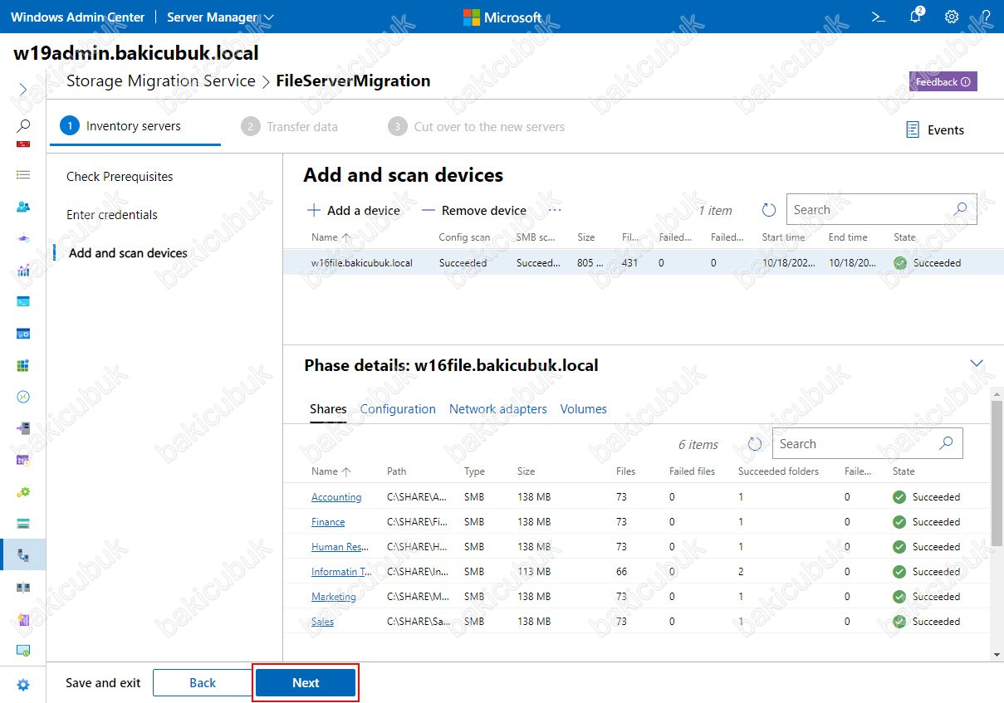Open the blue Settings gear at sidebar bottom
This screenshot has width=1004, height=703.
point(23,685)
